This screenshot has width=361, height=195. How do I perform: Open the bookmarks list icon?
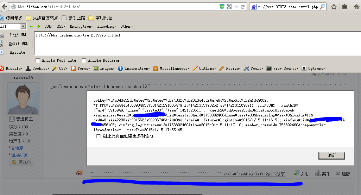pos(344,7)
